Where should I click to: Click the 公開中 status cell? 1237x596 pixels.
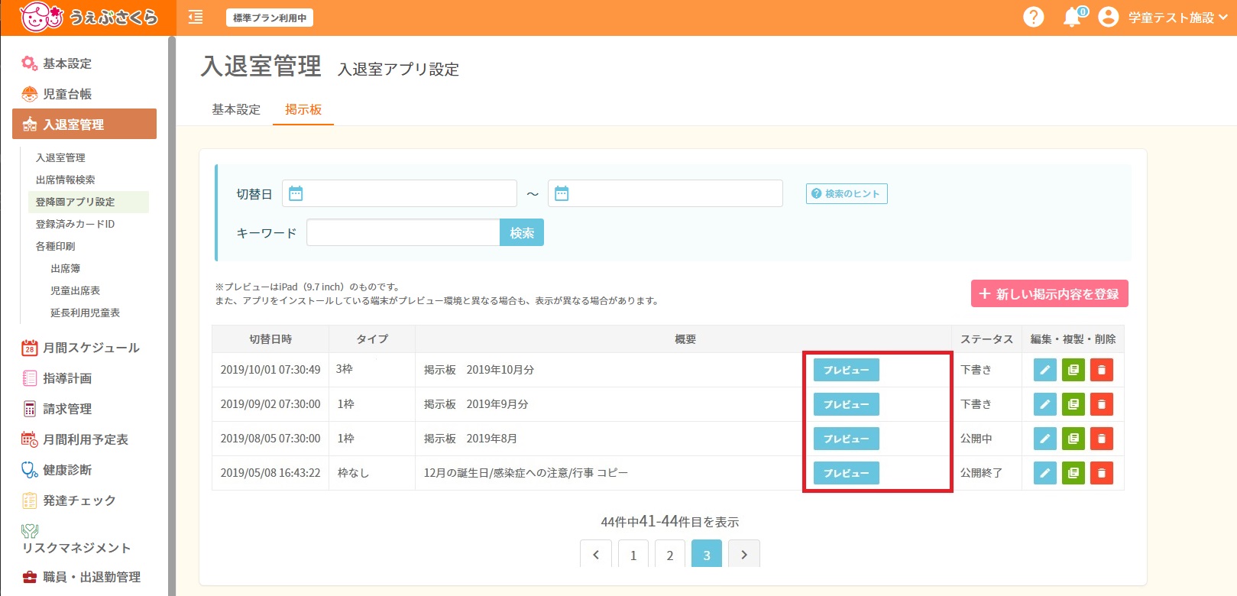(986, 439)
